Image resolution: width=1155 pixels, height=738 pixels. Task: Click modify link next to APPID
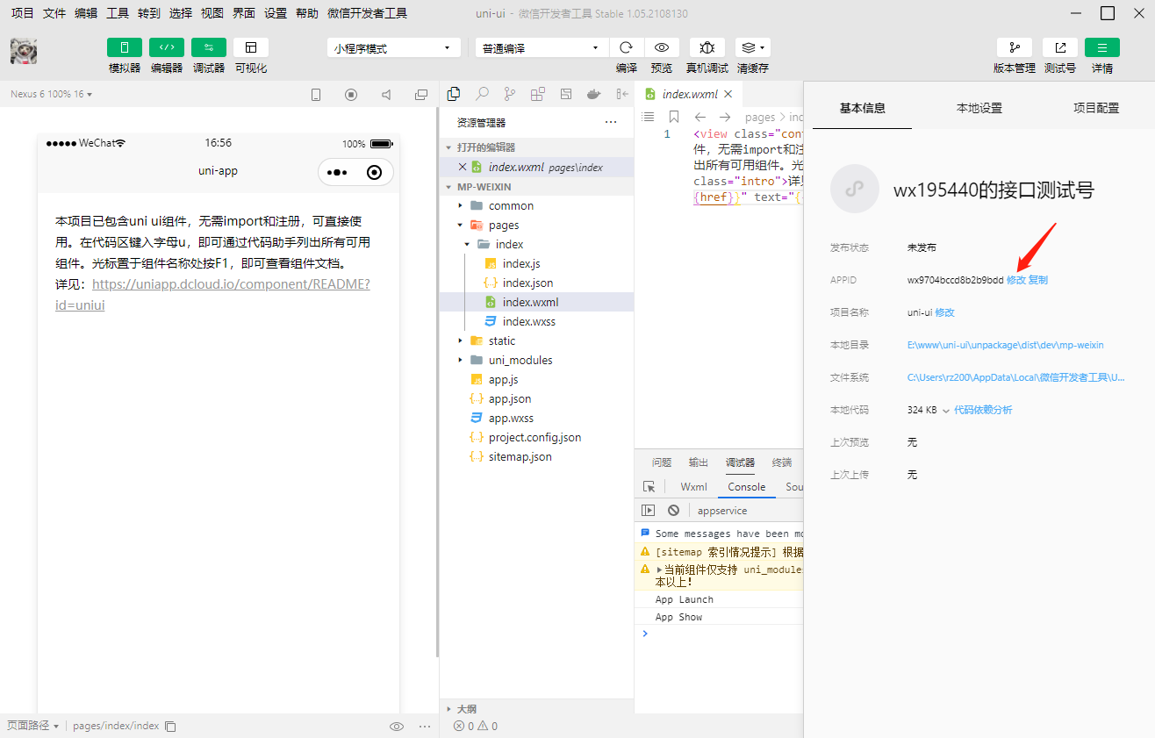[1016, 280]
